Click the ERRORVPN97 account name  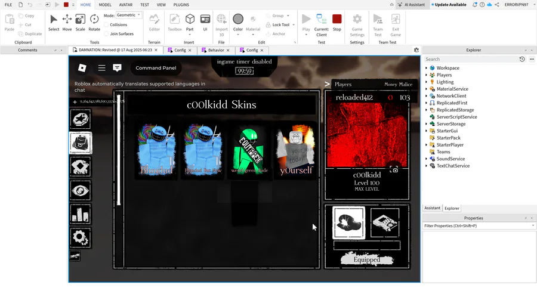click(x=516, y=5)
